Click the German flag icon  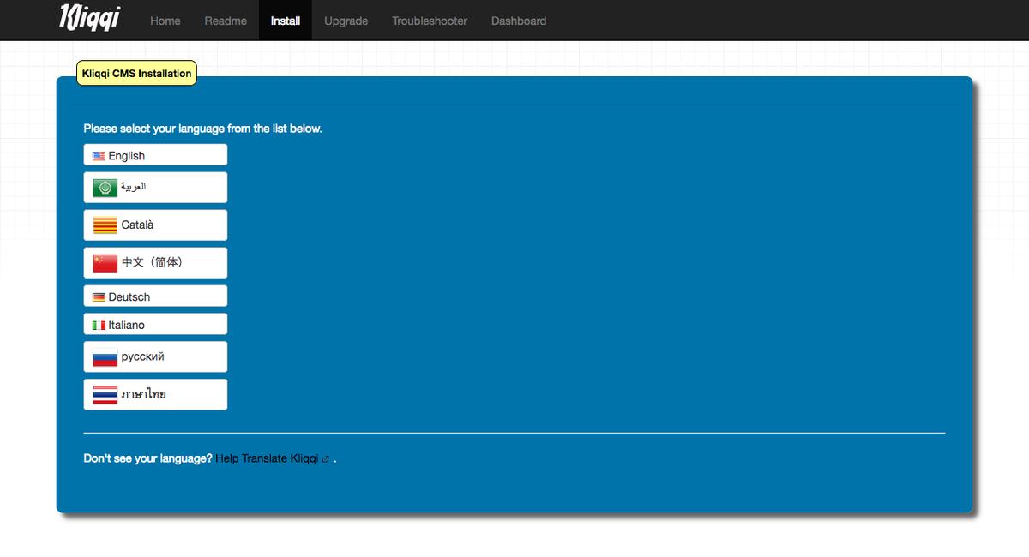(x=99, y=297)
